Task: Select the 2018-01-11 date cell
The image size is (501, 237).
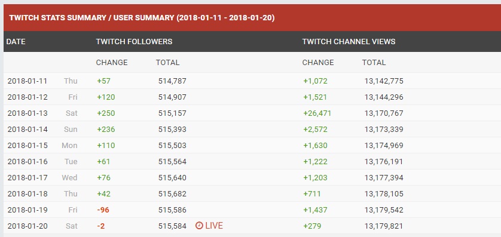Action: click(27, 81)
